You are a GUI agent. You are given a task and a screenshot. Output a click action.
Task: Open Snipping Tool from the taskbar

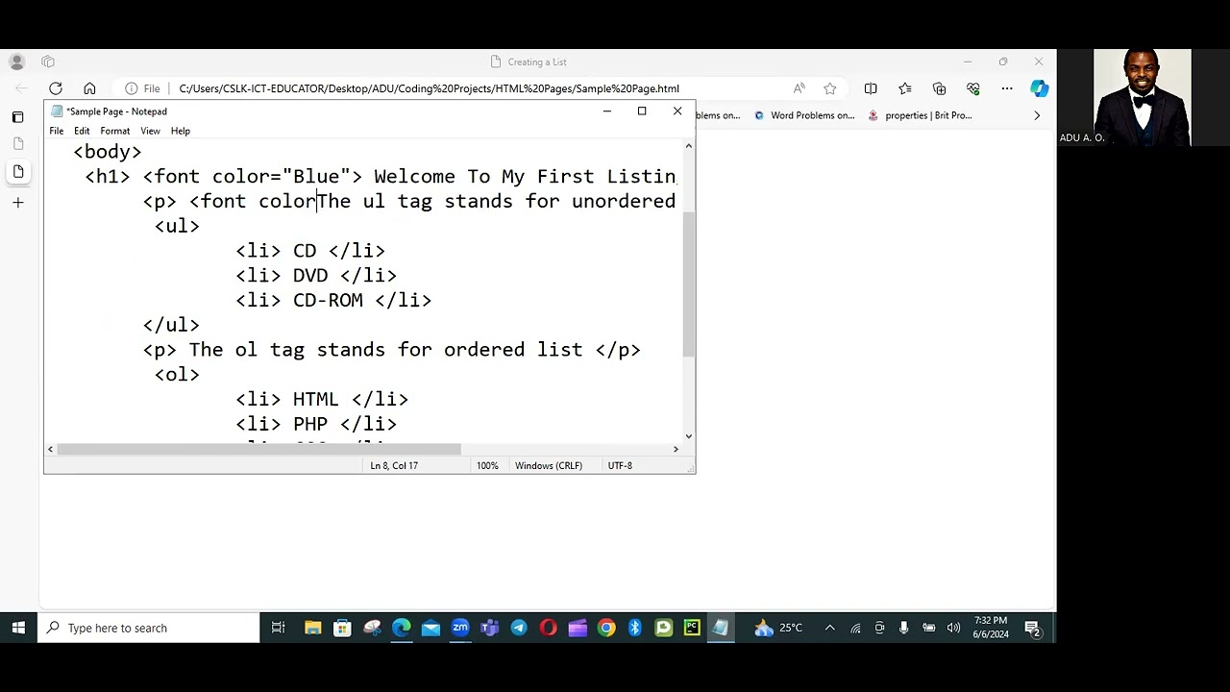372,628
